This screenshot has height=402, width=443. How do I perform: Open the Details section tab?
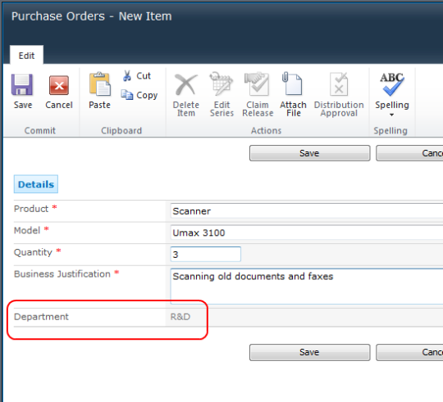coord(36,184)
